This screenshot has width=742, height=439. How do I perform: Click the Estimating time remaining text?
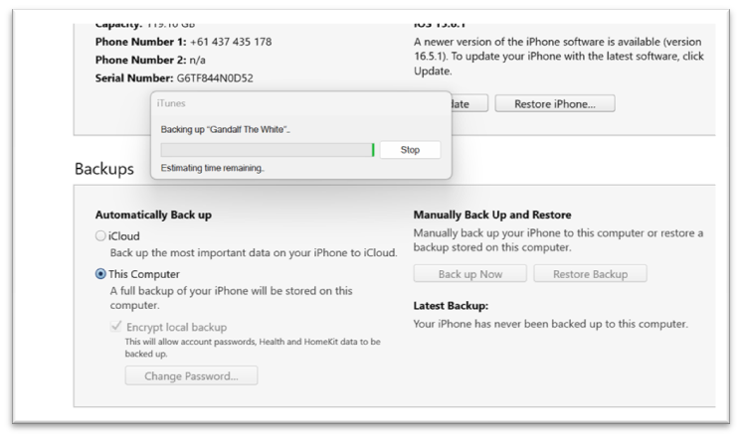click(213, 168)
